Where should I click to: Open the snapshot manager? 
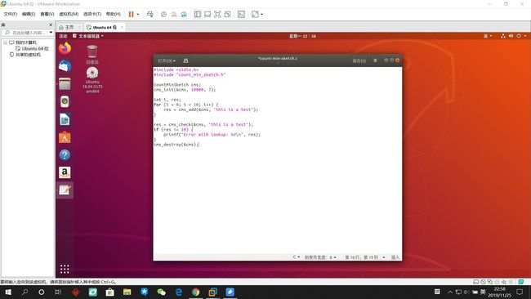(x=184, y=14)
